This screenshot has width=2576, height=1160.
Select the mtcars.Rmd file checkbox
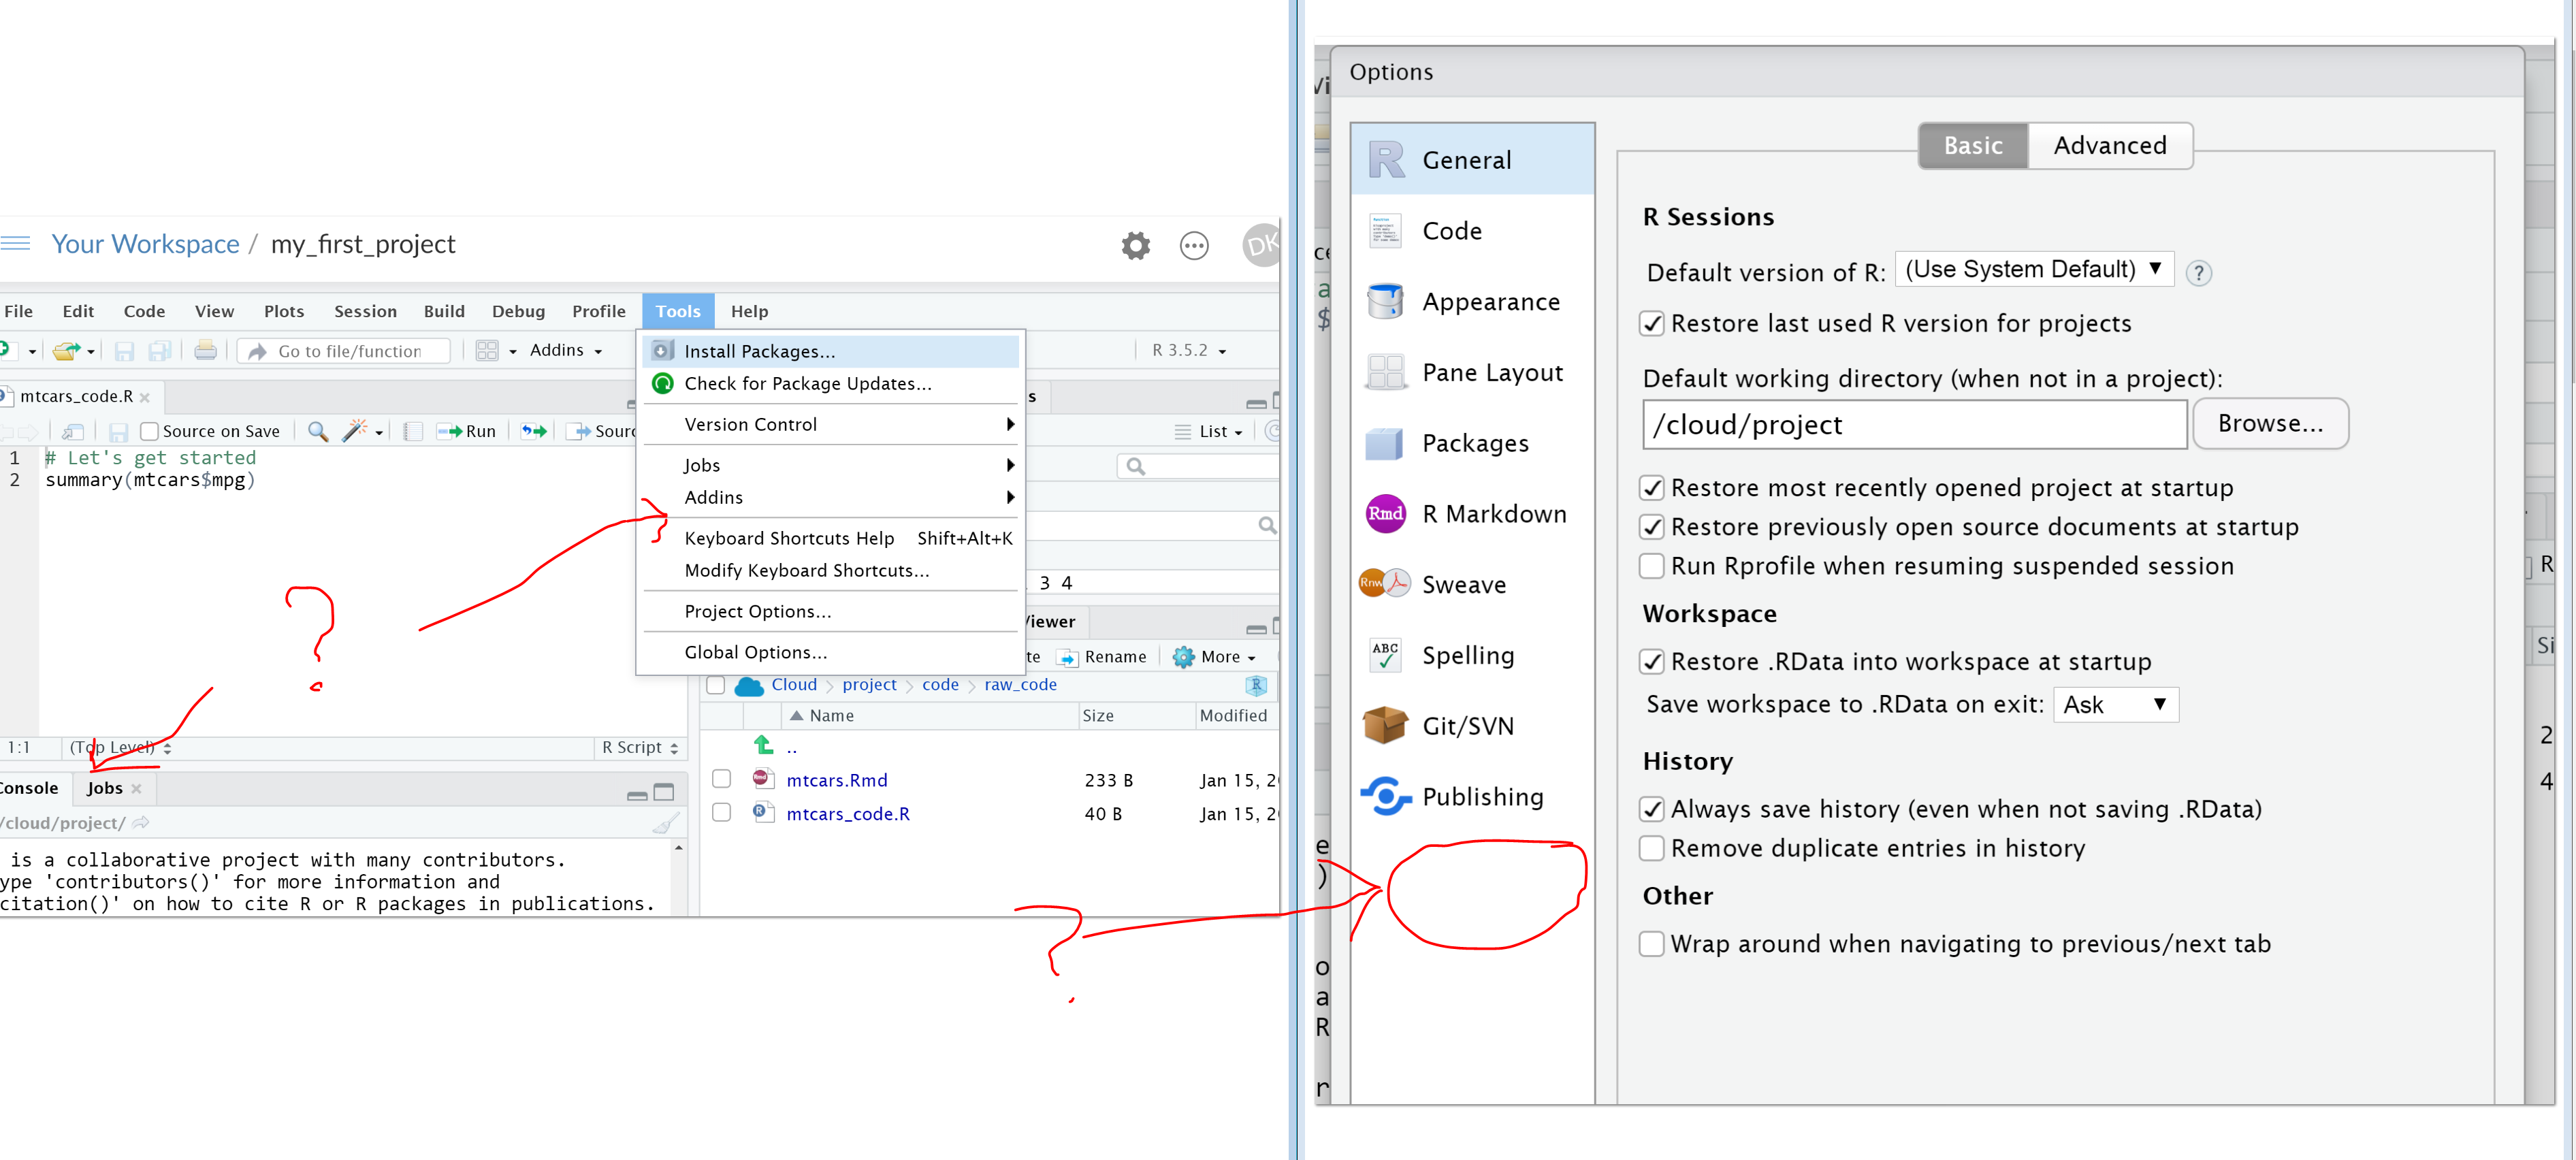721,779
